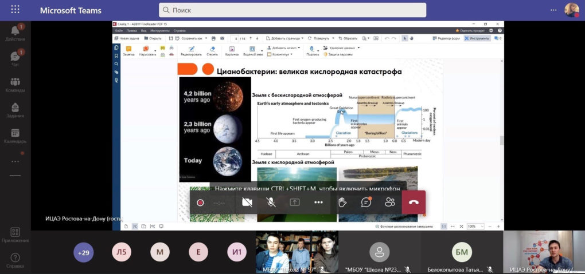The height and width of the screenshot is (274, 585).
Task: Open the Chat section in sidebar
Action: click(15, 59)
